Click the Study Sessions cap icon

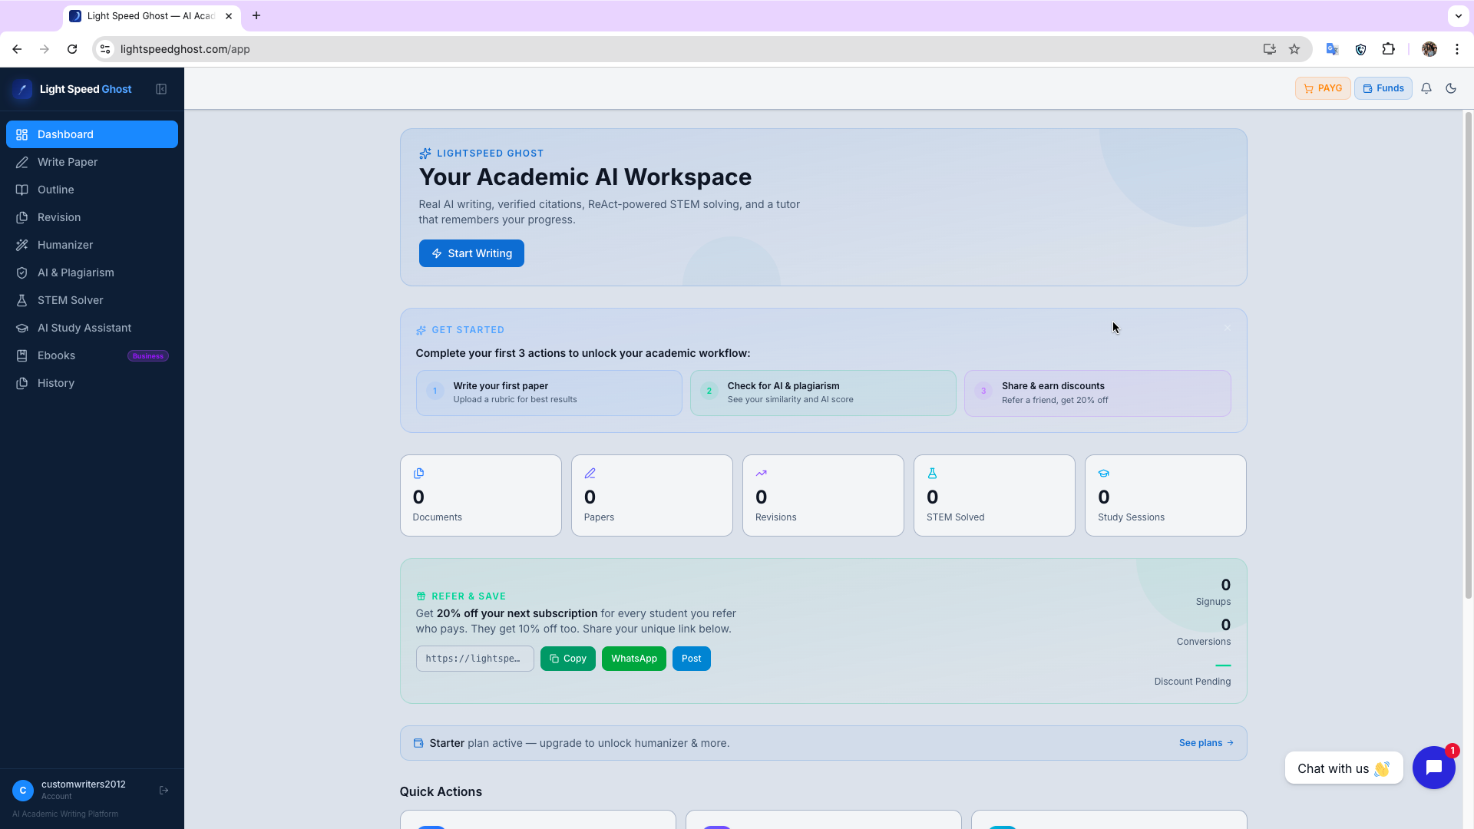pos(1103,474)
